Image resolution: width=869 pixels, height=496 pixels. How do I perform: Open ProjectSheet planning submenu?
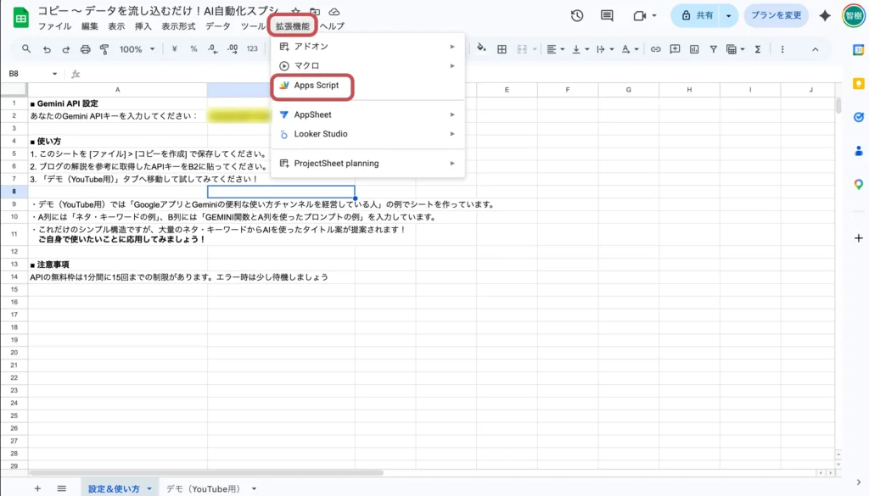pos(367,164)
